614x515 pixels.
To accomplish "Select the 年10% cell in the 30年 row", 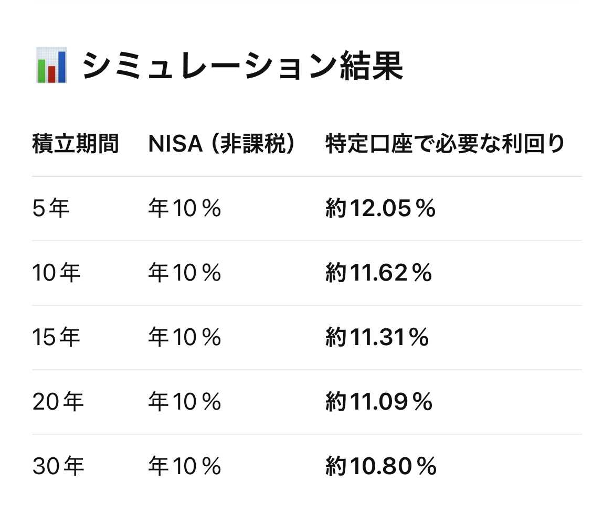I will [x=185, y=467].
